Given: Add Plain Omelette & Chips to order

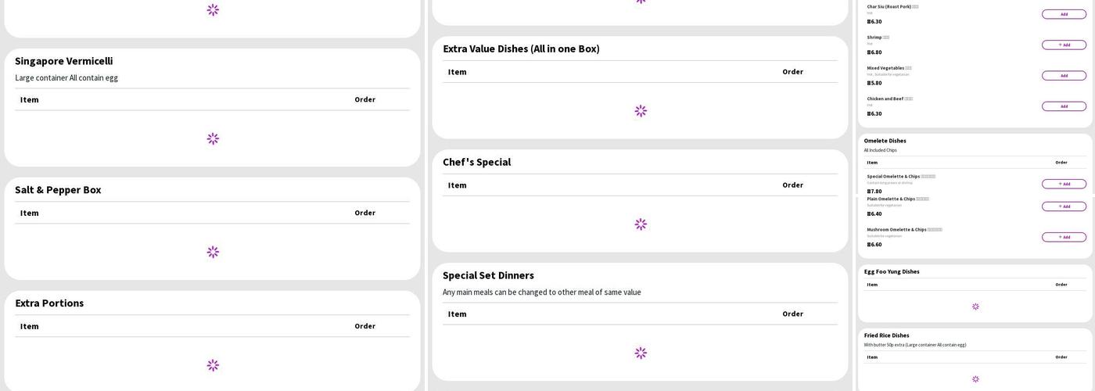Looking at the screenshot, I should click(1063, 206).
